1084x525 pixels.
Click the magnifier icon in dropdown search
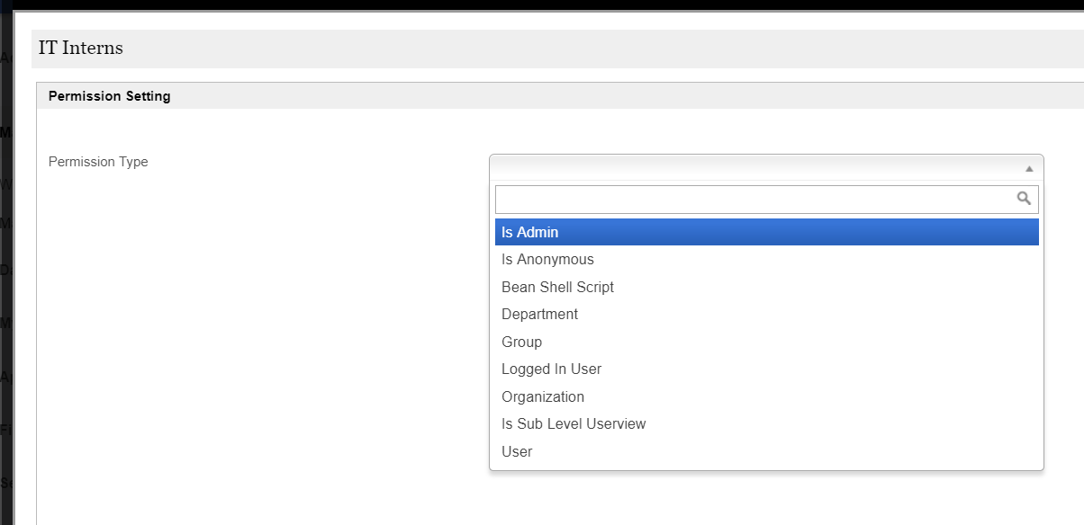click(x=1024, y=199)
